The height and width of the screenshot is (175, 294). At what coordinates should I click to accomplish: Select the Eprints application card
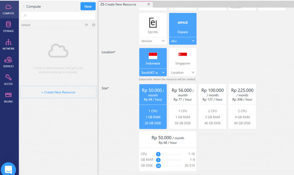click(153, 25)
